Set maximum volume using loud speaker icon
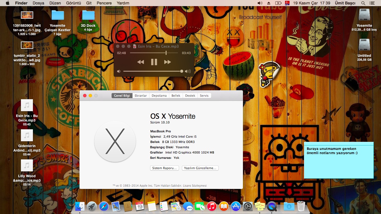 pos(188,71)
